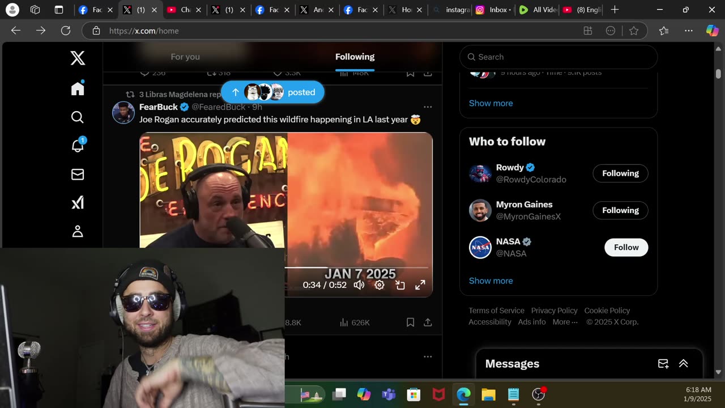Expand video to fullscreen
The height and width of the screenshot is (408, 725).
pyautogui.click(x=420, y=285)
